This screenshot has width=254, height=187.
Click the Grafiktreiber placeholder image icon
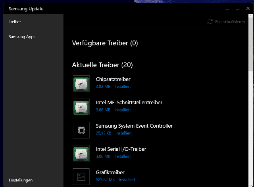point(81,176)
